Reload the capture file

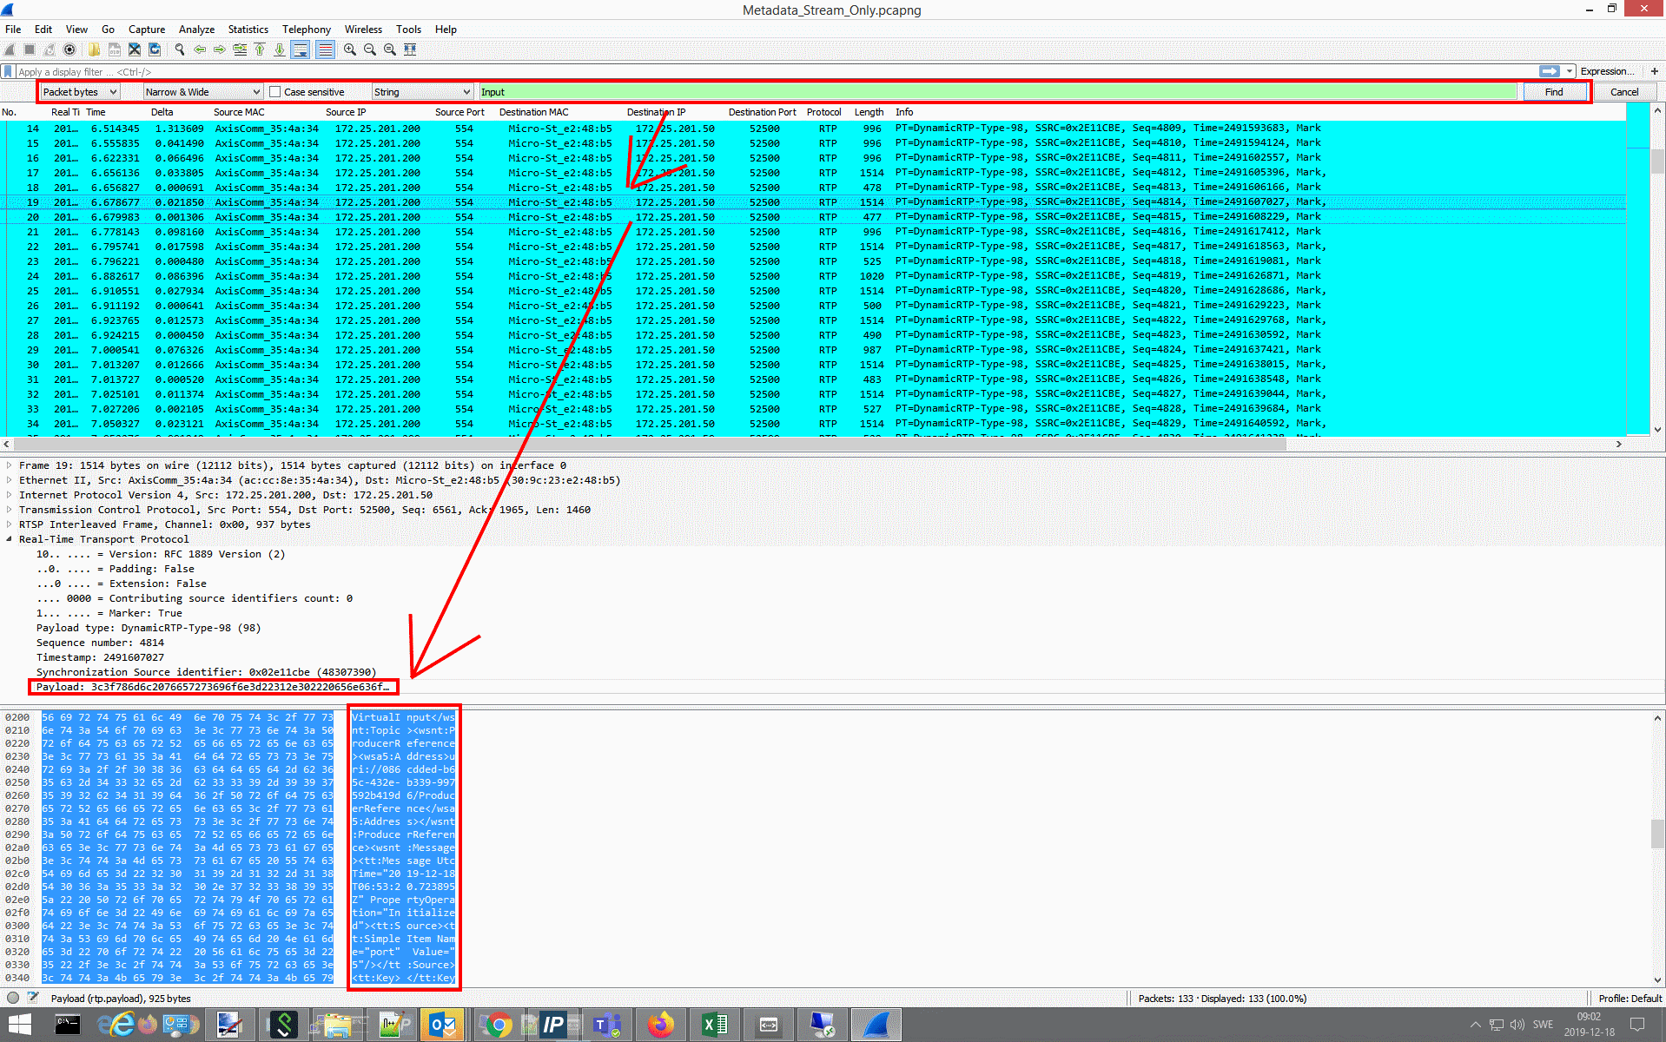(155, 49)
